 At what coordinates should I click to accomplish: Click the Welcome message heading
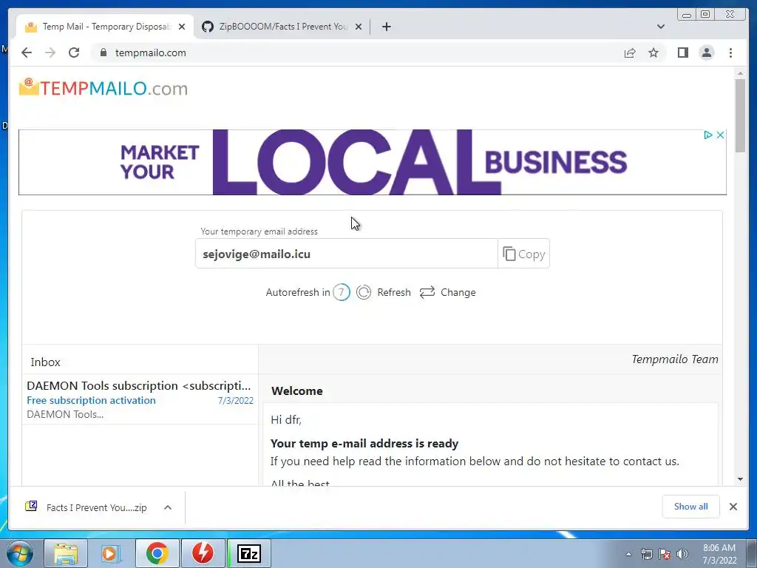tap(297, 391)
